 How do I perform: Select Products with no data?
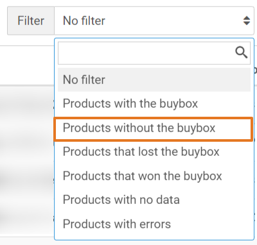pos(154,199)
